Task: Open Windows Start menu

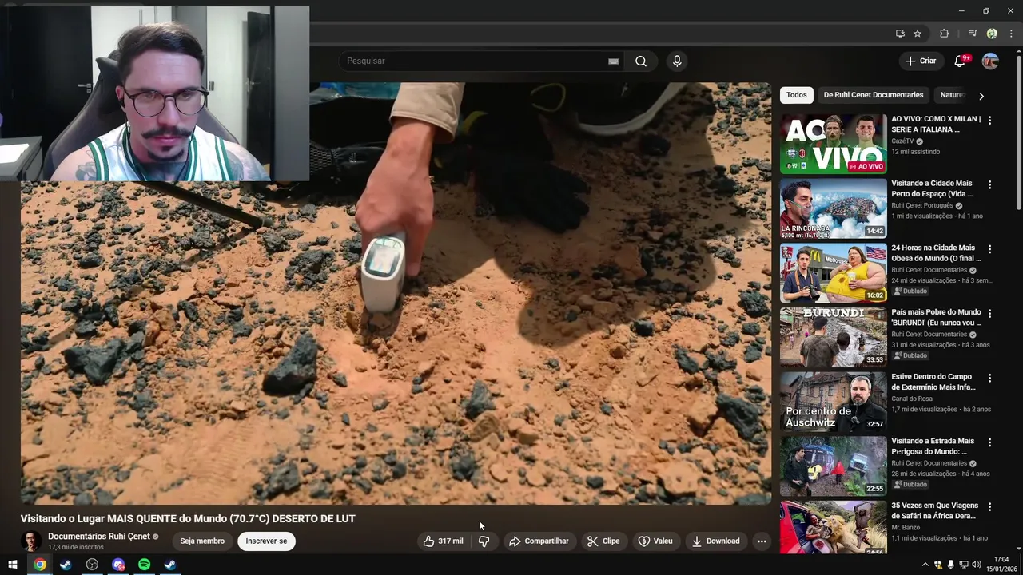Action: click(x=12, y=565)
